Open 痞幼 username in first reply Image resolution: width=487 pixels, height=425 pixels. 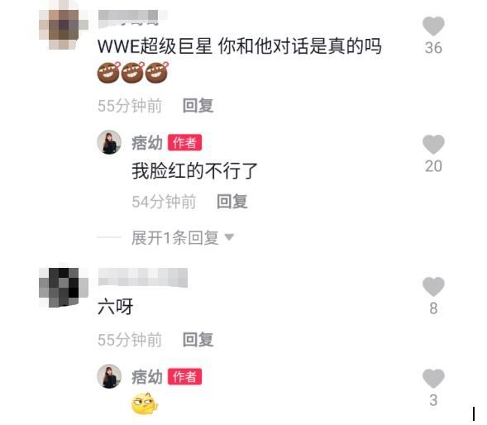[147, 143]
